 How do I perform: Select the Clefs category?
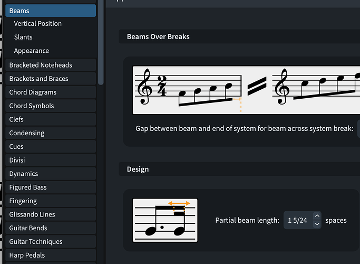[16, 119]
